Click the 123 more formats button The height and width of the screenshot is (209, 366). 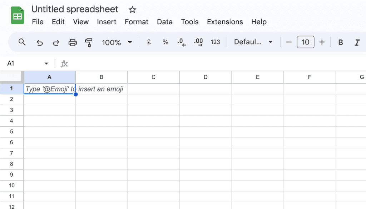[x=216, y=42]
